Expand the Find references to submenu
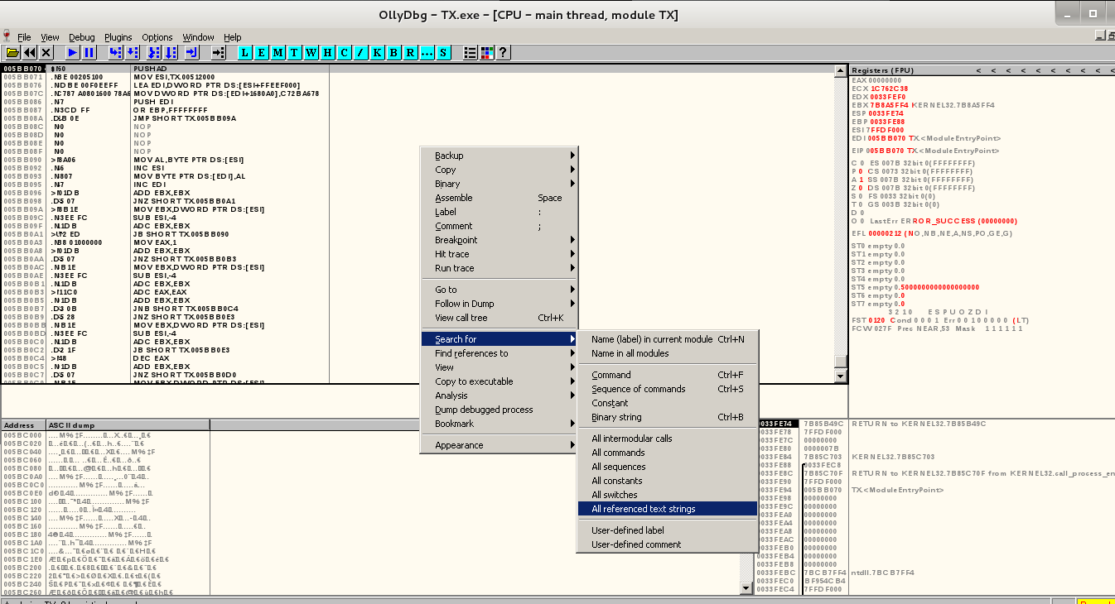Viewport: 1115px width, 604px height. pyautogui.click(x=499, y=353)
